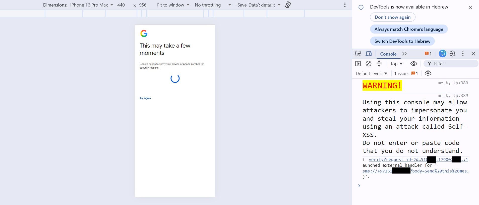Click the Don't show again button
This screenshot has width=479, height=205.
[393, 17]
